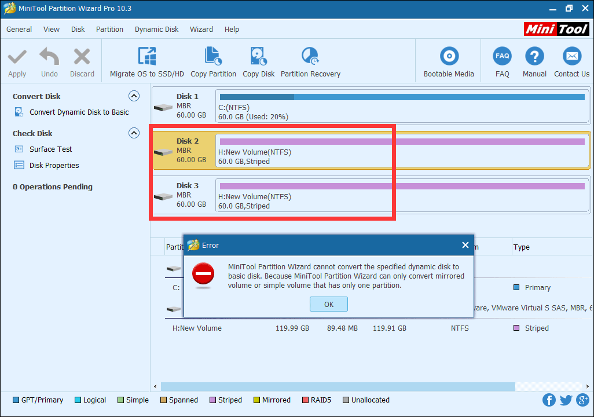Collapse the Check Disk section
This screenshot has width=594, height=417.
click(134, 133)
